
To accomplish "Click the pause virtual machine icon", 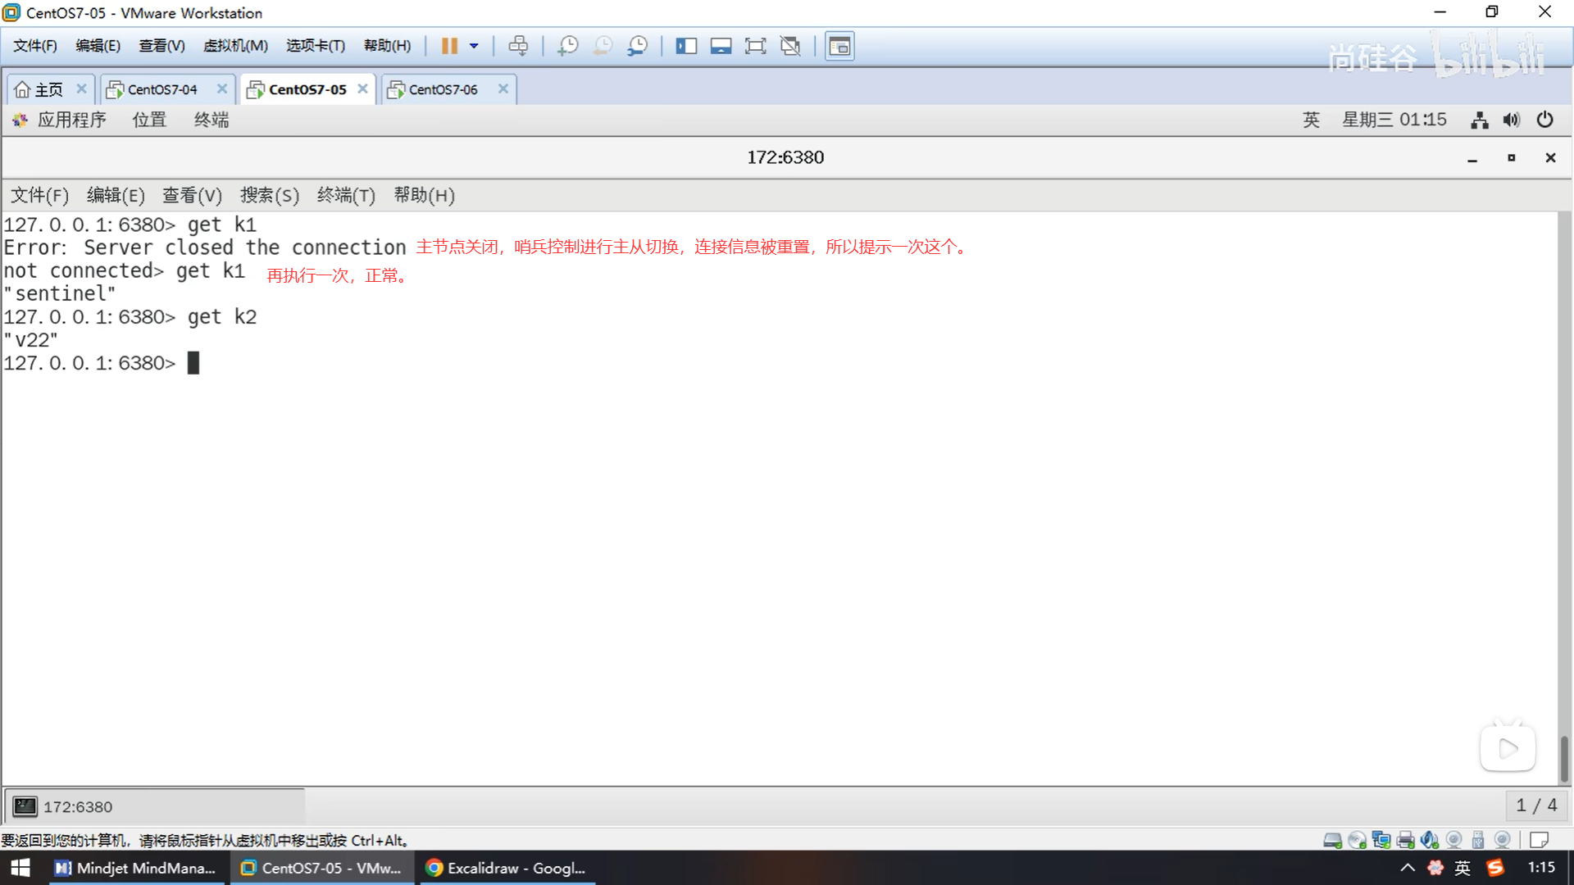I will [x=448, y=46].
